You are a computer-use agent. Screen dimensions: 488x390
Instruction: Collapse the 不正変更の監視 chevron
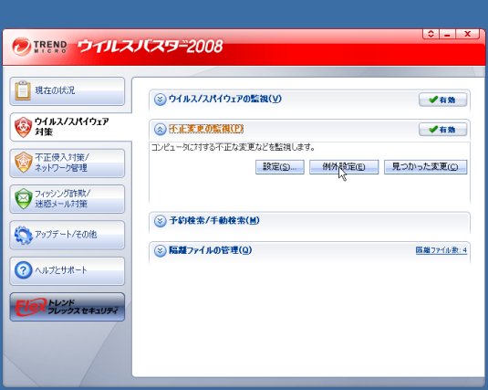[x=160, y=130]
